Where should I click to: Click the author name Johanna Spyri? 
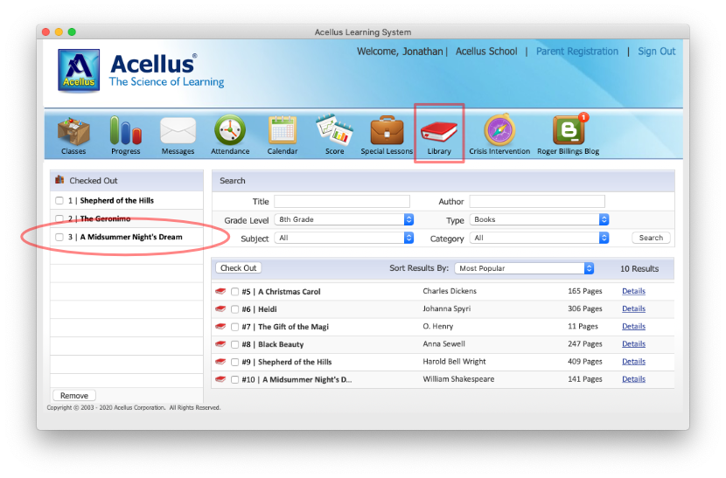pos(446,308)
